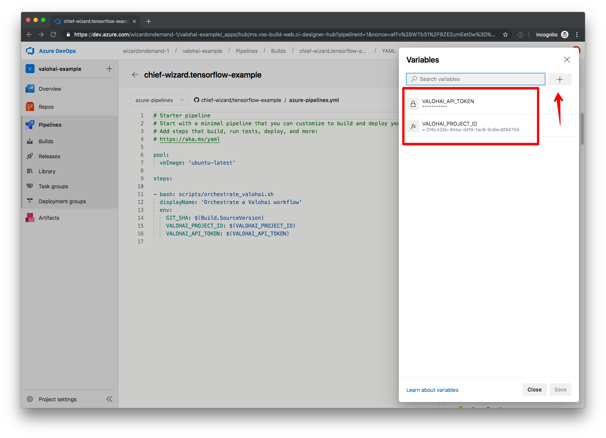Click the valohai-example project avatar

point(30,69)
